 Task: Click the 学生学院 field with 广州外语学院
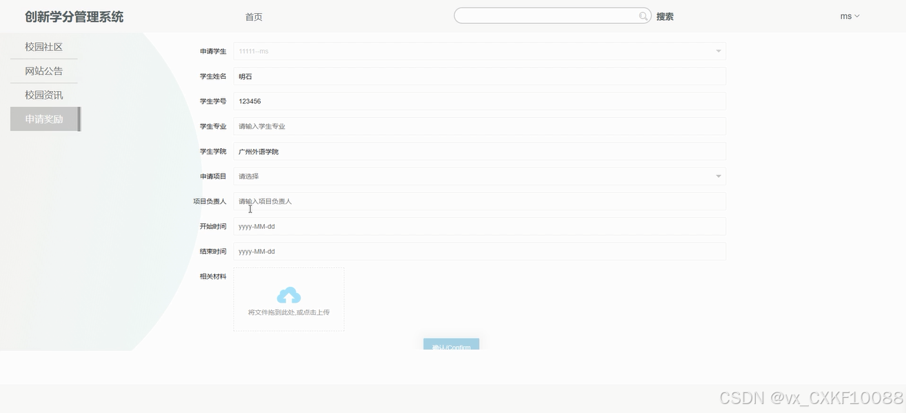[x=479, y=152]
